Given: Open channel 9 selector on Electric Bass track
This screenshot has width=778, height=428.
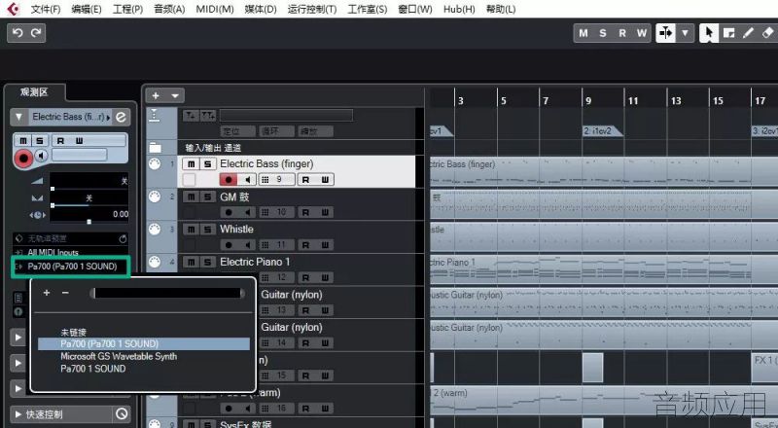Looking at the screenshot, I should 276,179.
